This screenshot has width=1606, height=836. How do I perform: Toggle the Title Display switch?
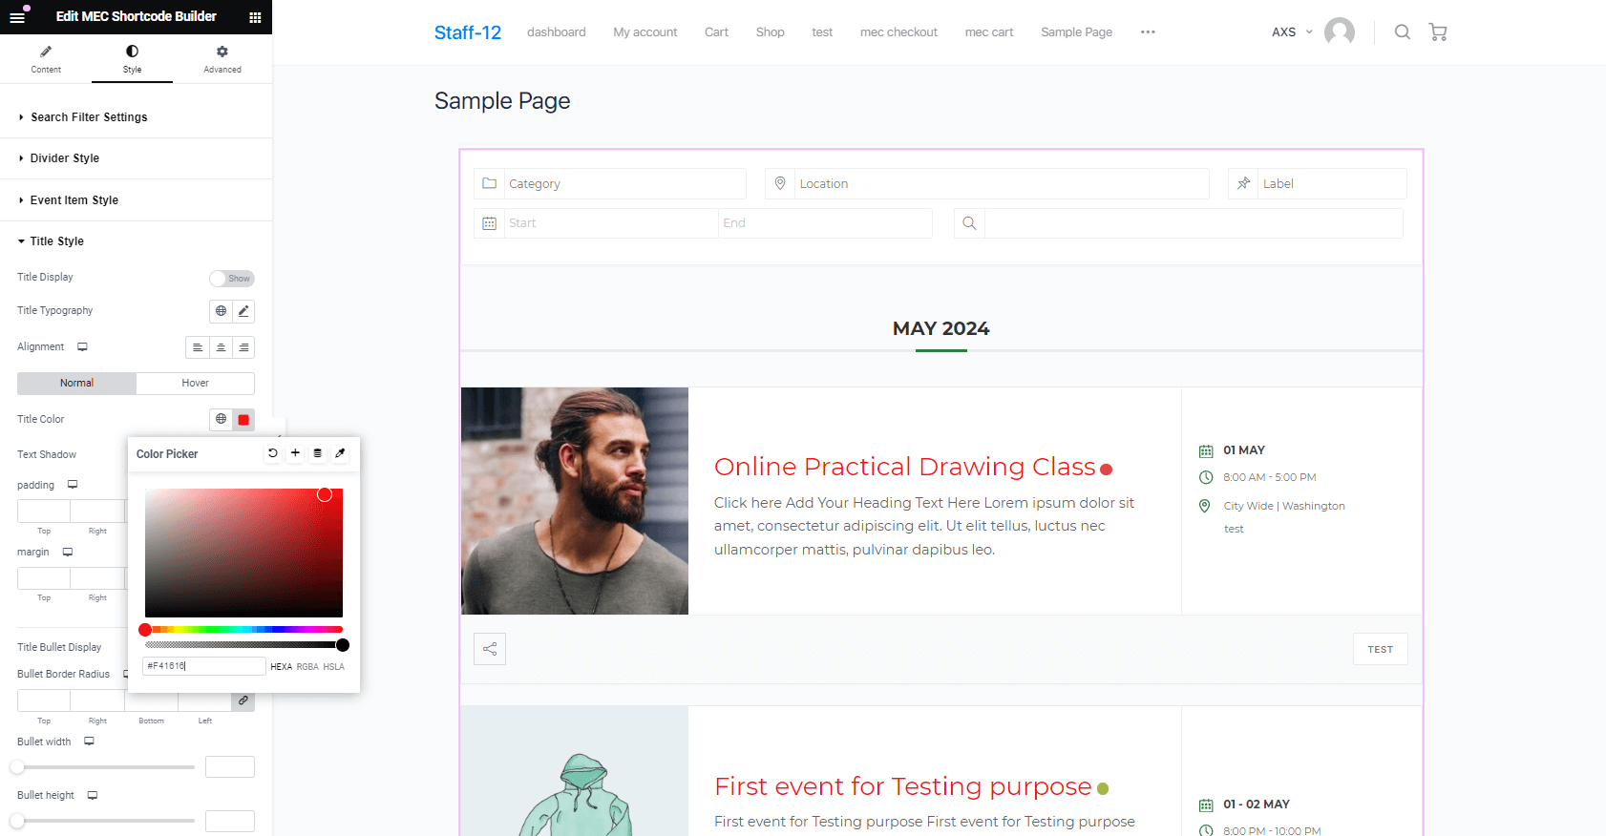[x=232, y=279]
